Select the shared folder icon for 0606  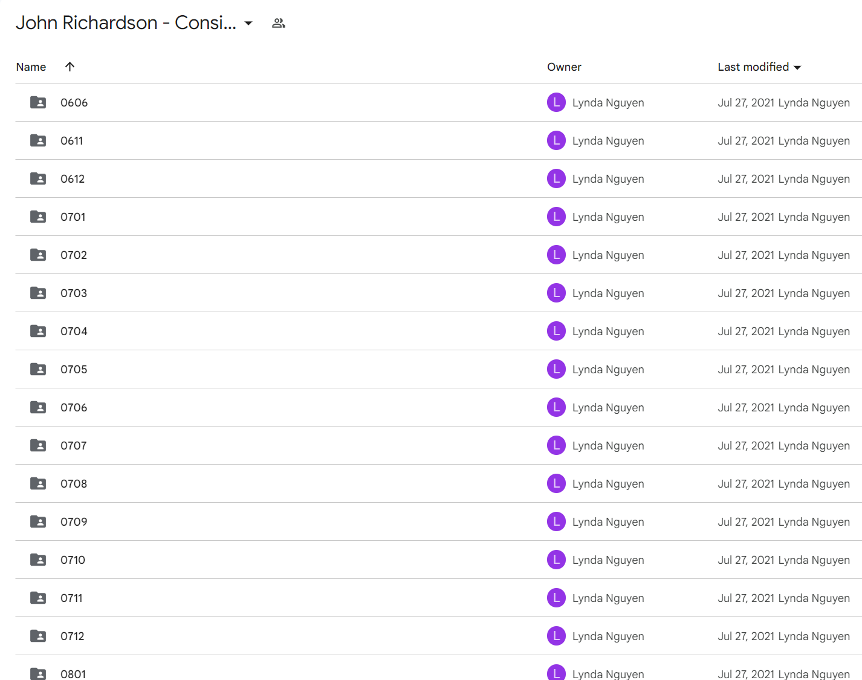(38, 102)
